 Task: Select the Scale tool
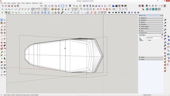tap(2, 49)
